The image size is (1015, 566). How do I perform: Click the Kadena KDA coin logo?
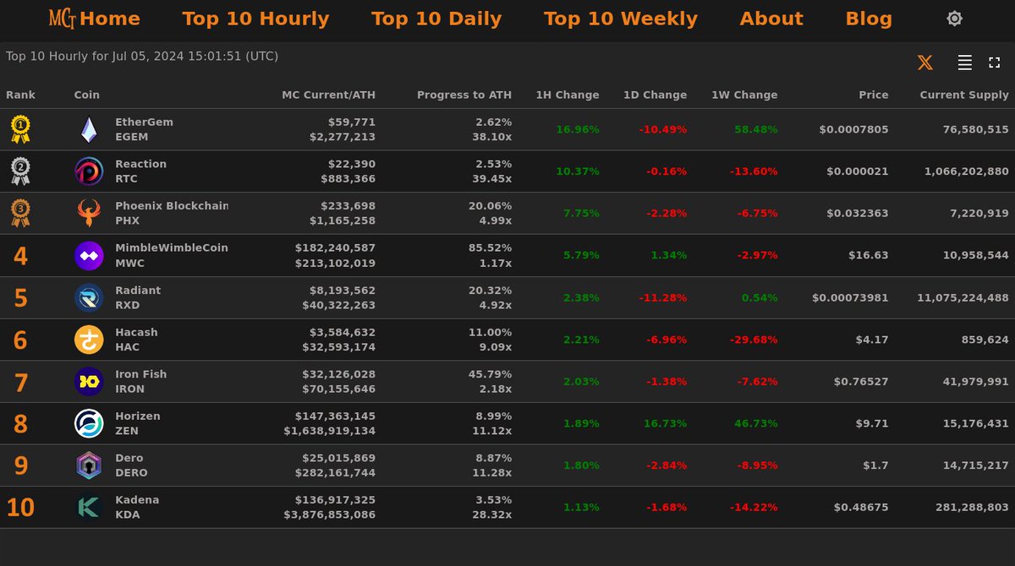click(x=89, y=507)
